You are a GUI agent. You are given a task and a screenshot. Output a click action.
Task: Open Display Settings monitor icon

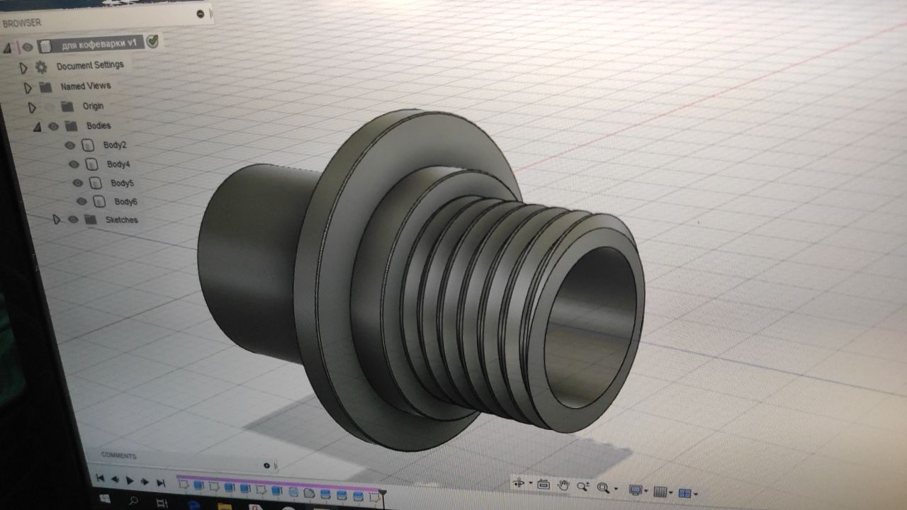pos(636,490)
